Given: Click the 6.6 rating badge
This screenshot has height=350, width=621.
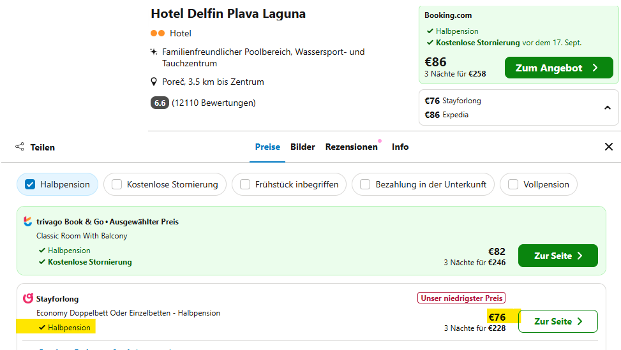Looking at the screenshot, I should click(160, 103).
